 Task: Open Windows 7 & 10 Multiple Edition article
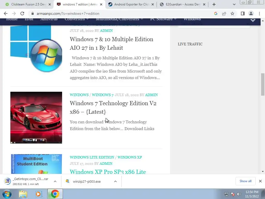tap(112, 44)
